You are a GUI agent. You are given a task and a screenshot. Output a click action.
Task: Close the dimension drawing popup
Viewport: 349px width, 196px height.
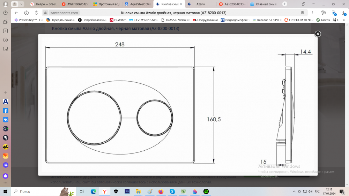(318, 34)
